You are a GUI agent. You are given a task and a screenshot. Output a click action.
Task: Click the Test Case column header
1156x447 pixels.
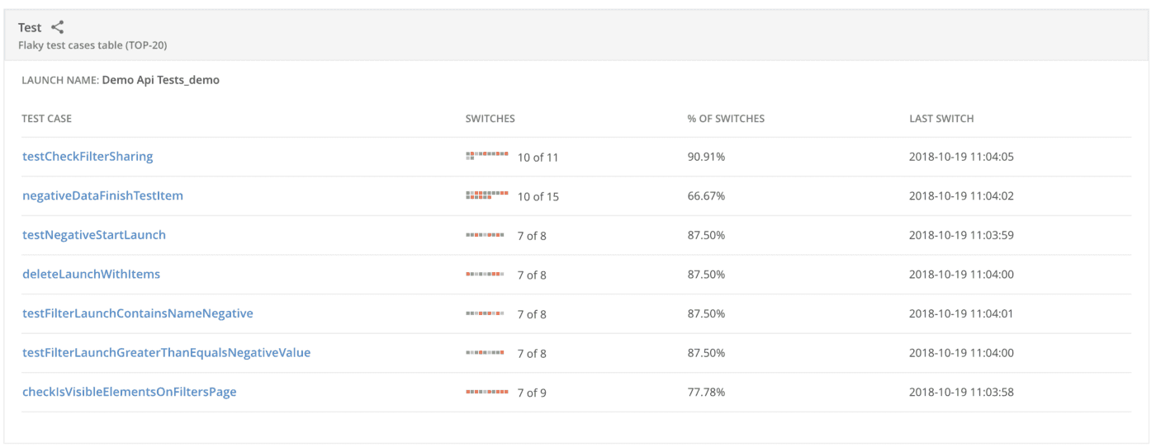47,119
